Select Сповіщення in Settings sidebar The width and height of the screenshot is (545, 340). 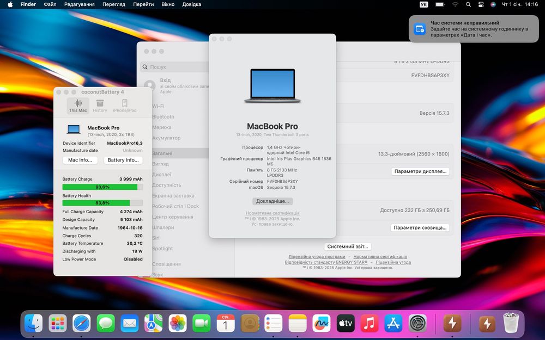pyautogui.click(x=166, y=264)
